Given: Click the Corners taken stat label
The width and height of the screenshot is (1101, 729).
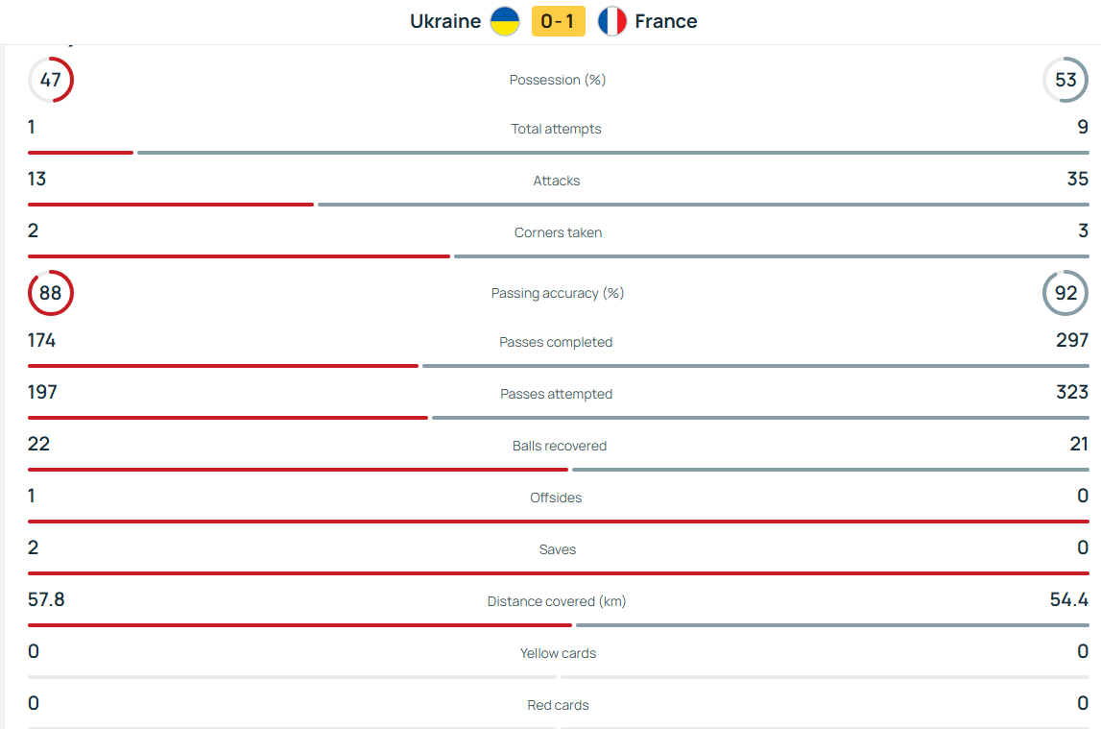Looking at the screenshot, I should point(558,232).
